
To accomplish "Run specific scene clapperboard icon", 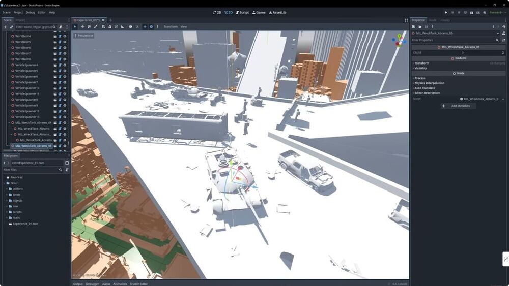I will [478, 12].
